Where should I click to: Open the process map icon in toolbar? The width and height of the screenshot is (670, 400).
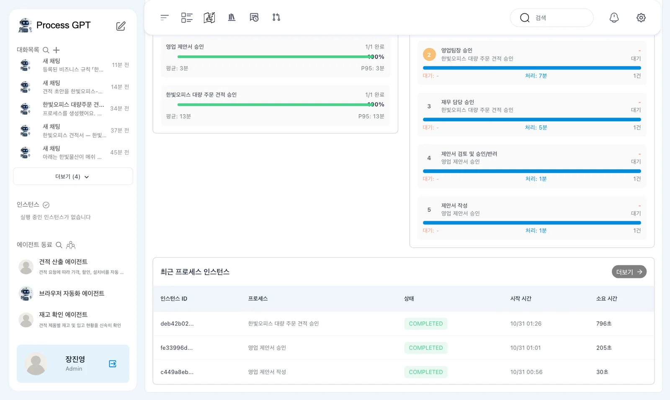[x=209, y=18]
